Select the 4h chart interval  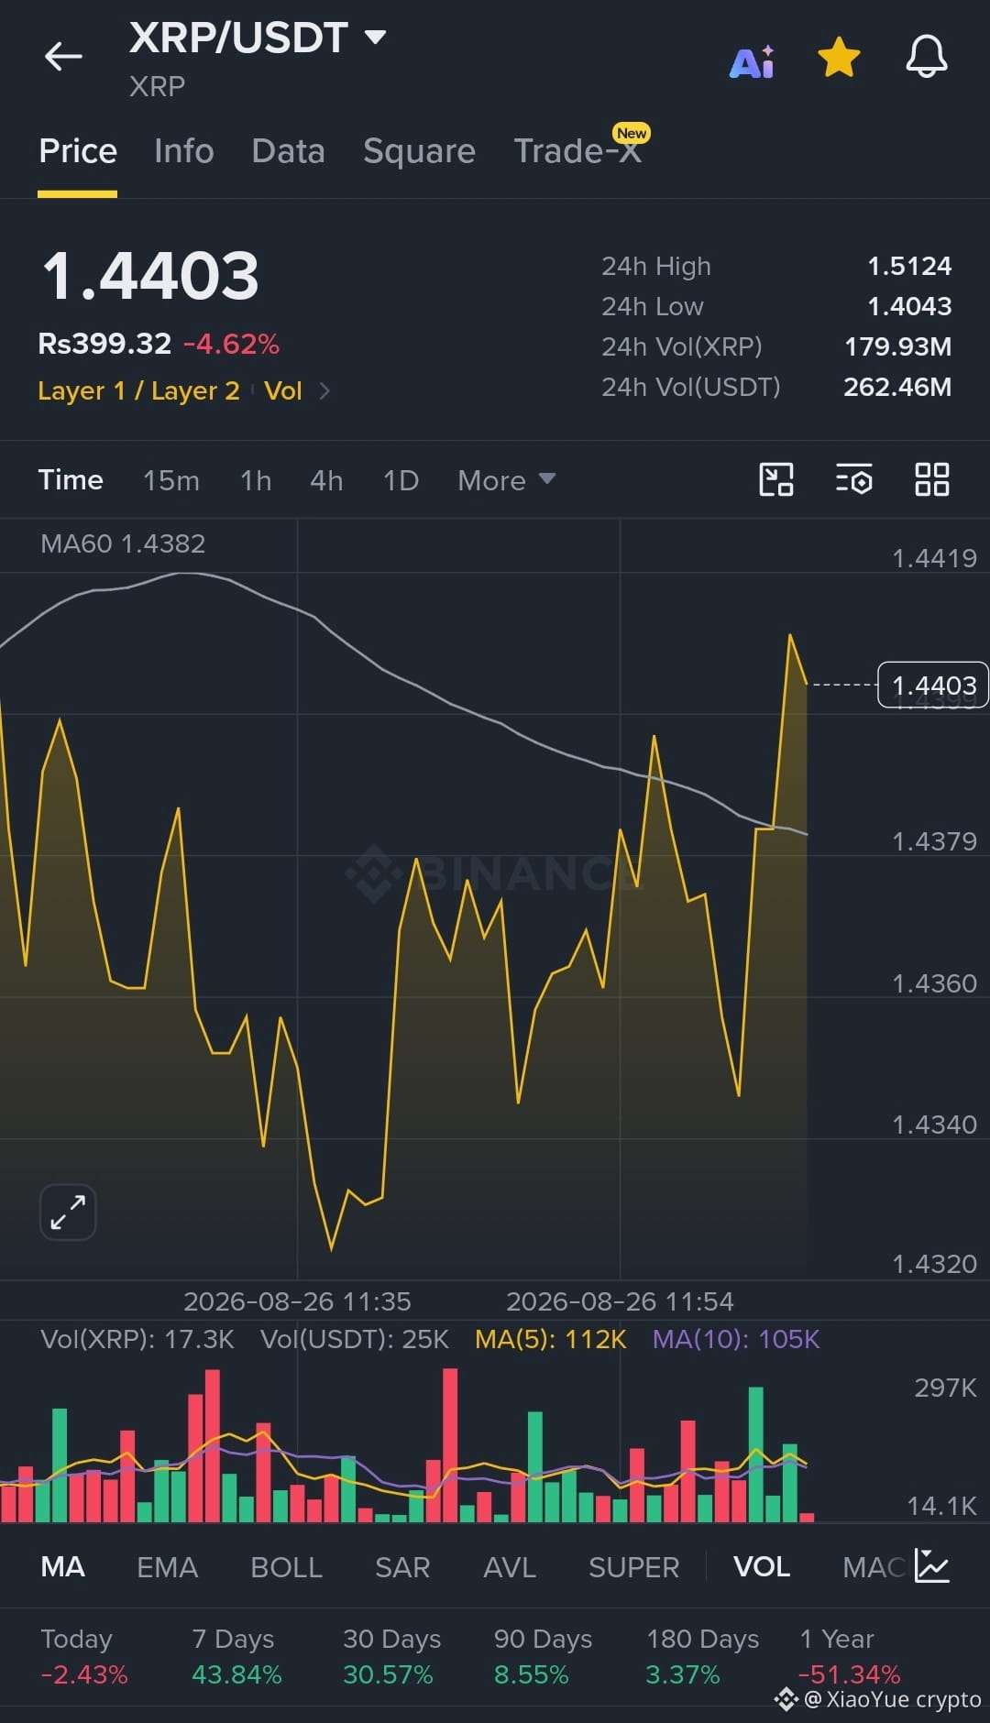click(326, 480)
